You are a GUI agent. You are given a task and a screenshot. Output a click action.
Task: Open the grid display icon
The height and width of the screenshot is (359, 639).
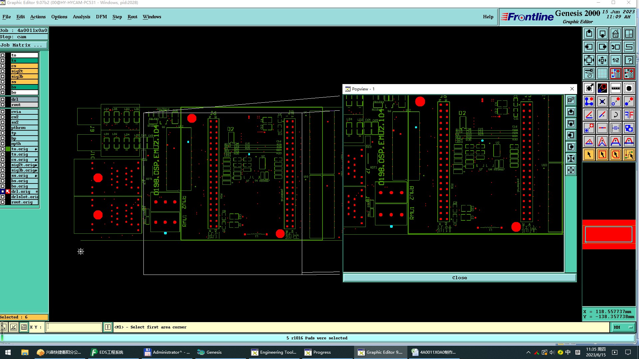click(602, 73)
